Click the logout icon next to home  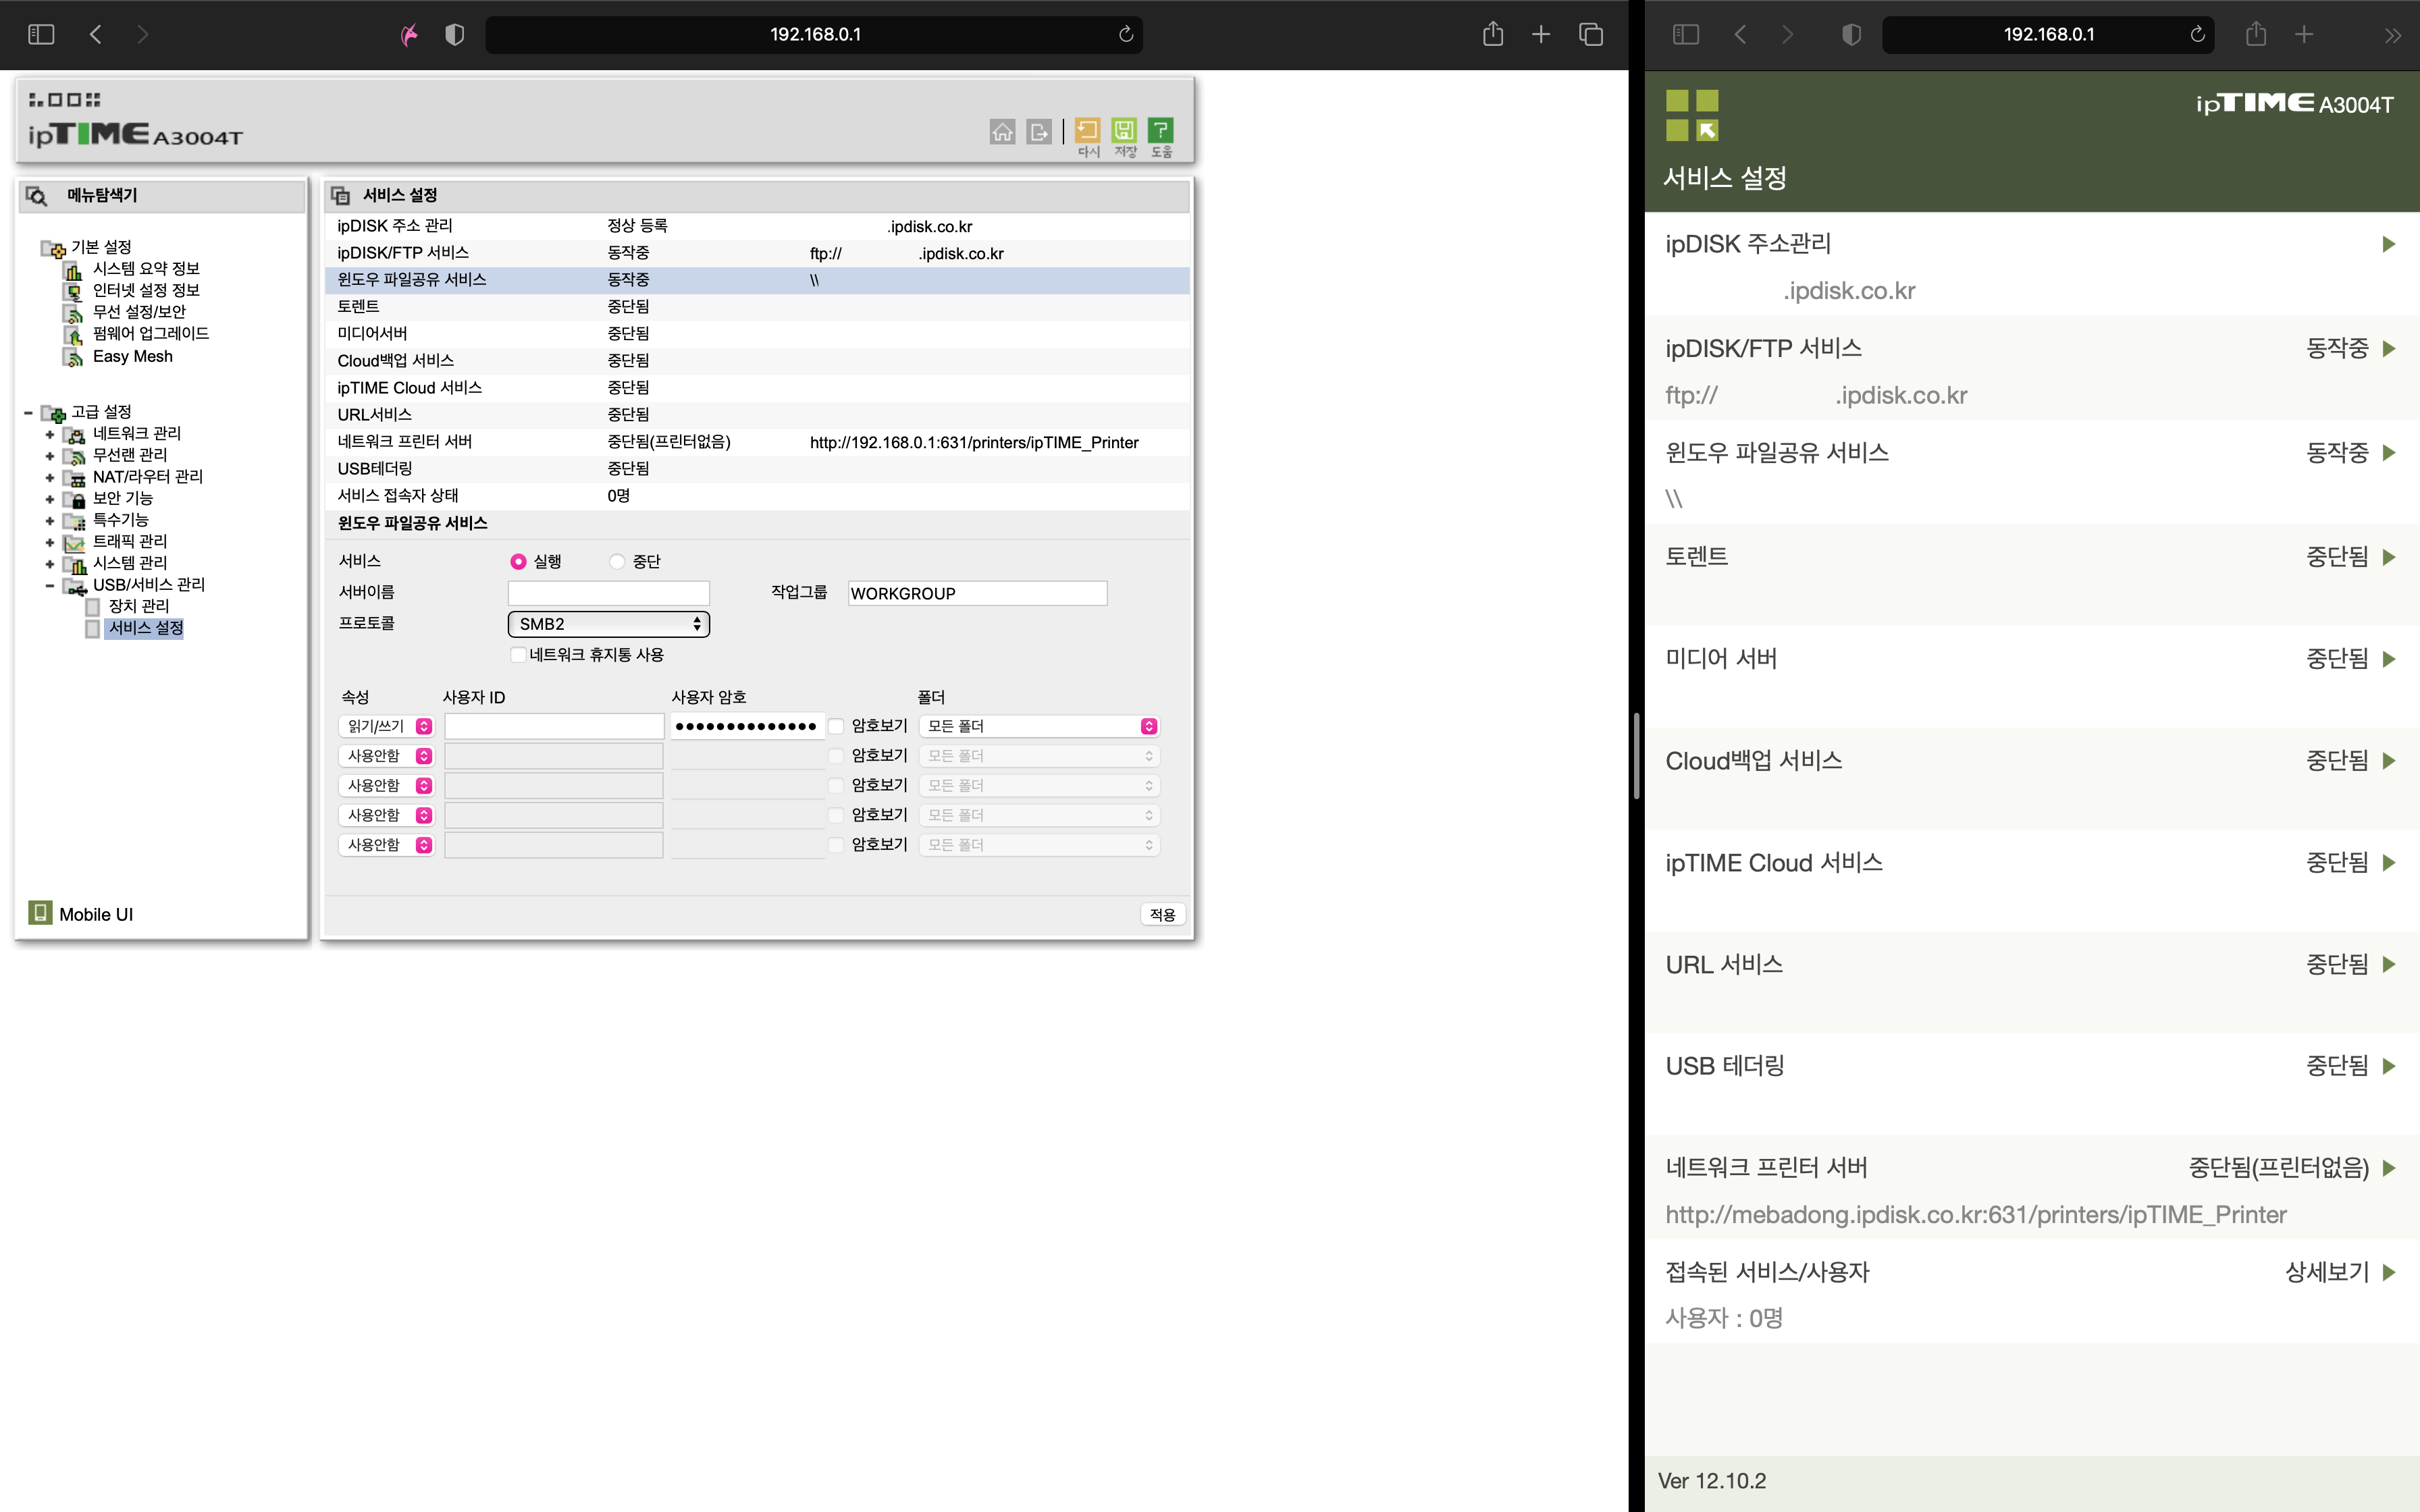point(1039,132)
